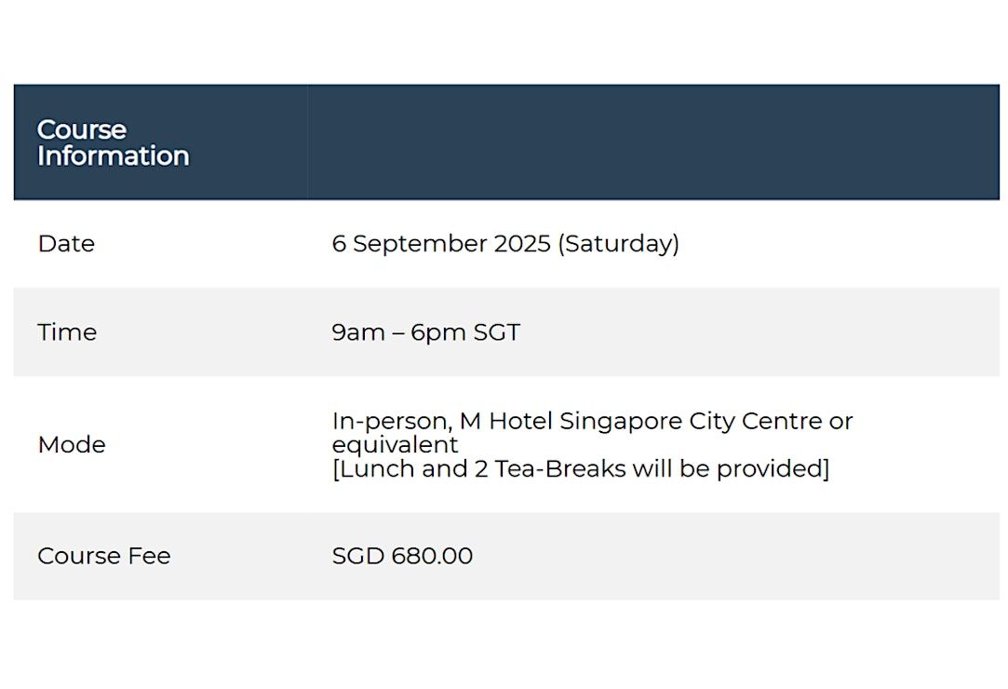This screenshot has height=689, width=1008.
Task: Click the "In-person," text
Action: [x=393, y=422]
